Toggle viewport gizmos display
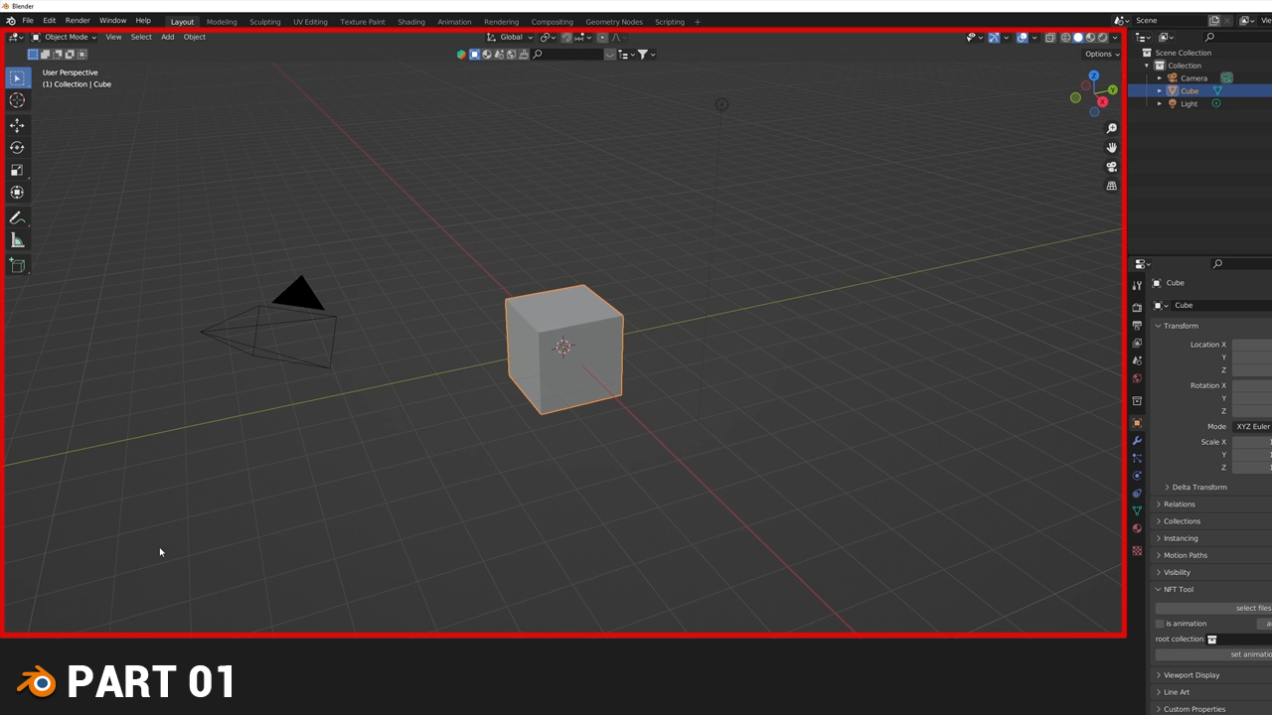The height and width of the screenshot is (715, 1272). pos(994,38)
